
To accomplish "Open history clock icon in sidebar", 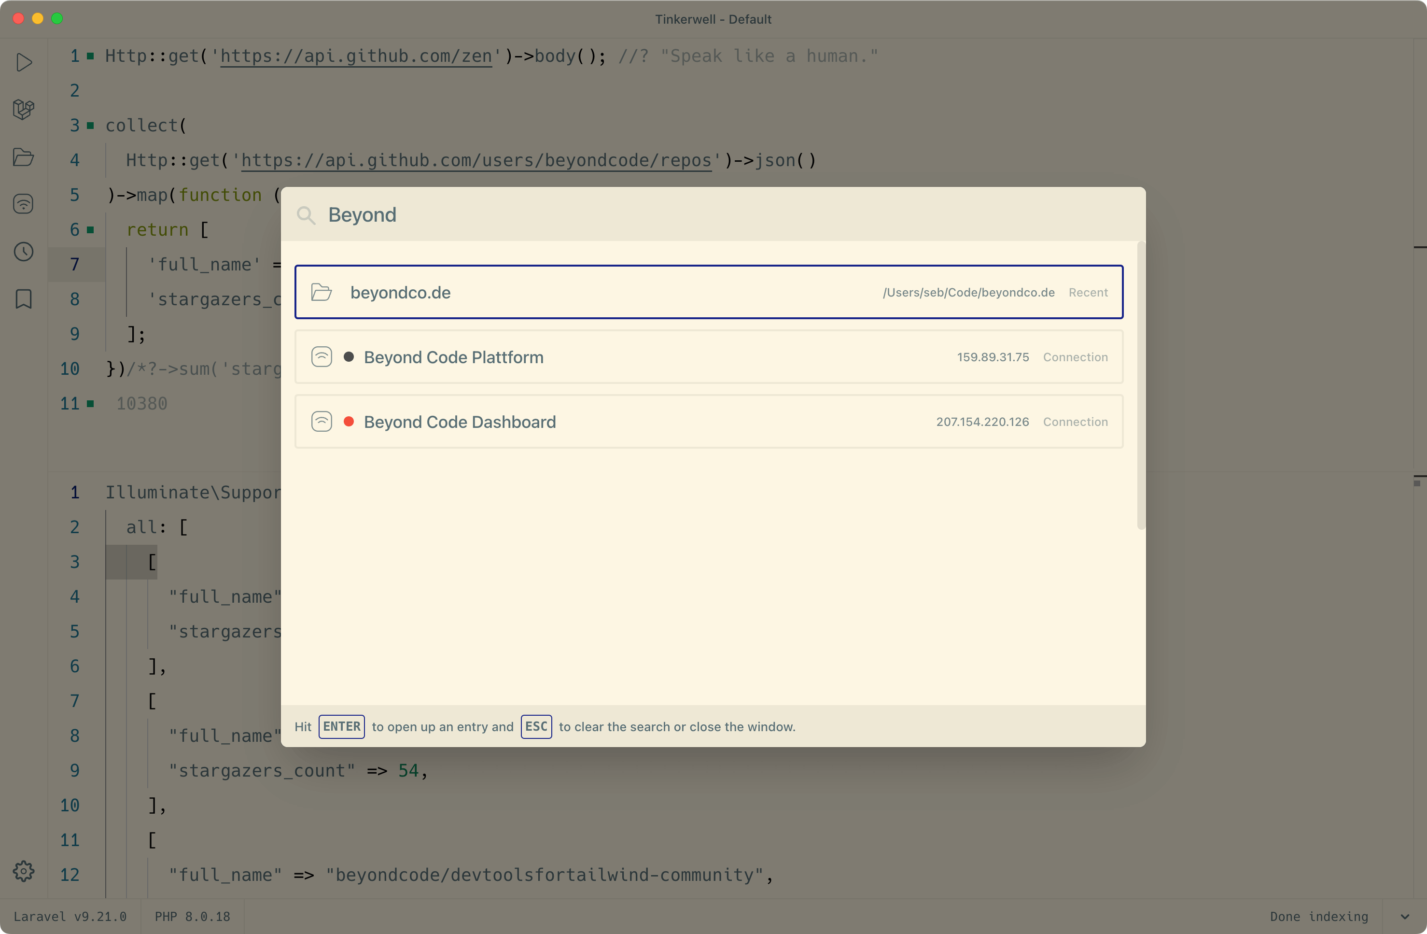I will [x=24, y=251].
